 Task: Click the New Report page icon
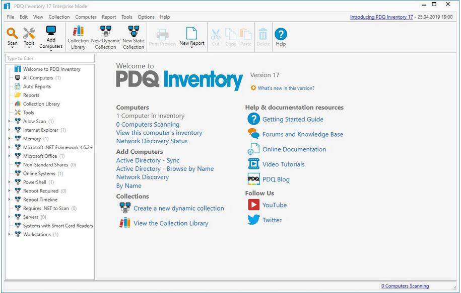point(191,33)
